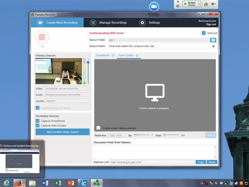Viewport: 249px width, 187px height.
Task: Open the iClicker results bar chart icon
Action: tap(206, 4)
